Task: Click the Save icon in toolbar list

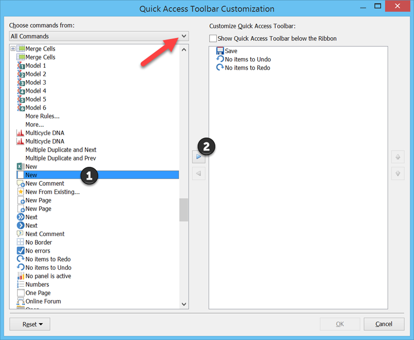Action: click(220, 51)
